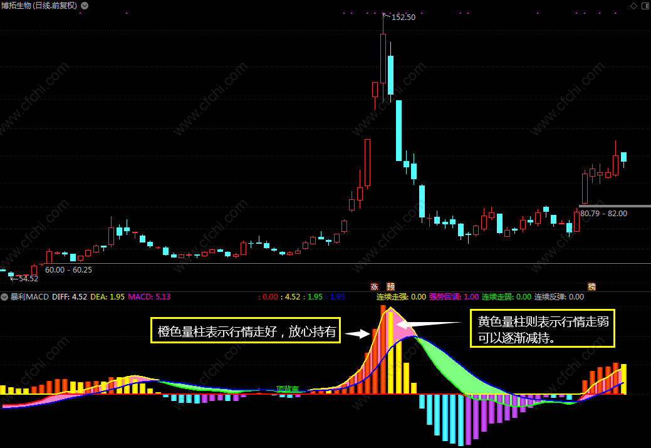Click the candlestick topping at 152.50
651x448 pixels.
point(383,58)
